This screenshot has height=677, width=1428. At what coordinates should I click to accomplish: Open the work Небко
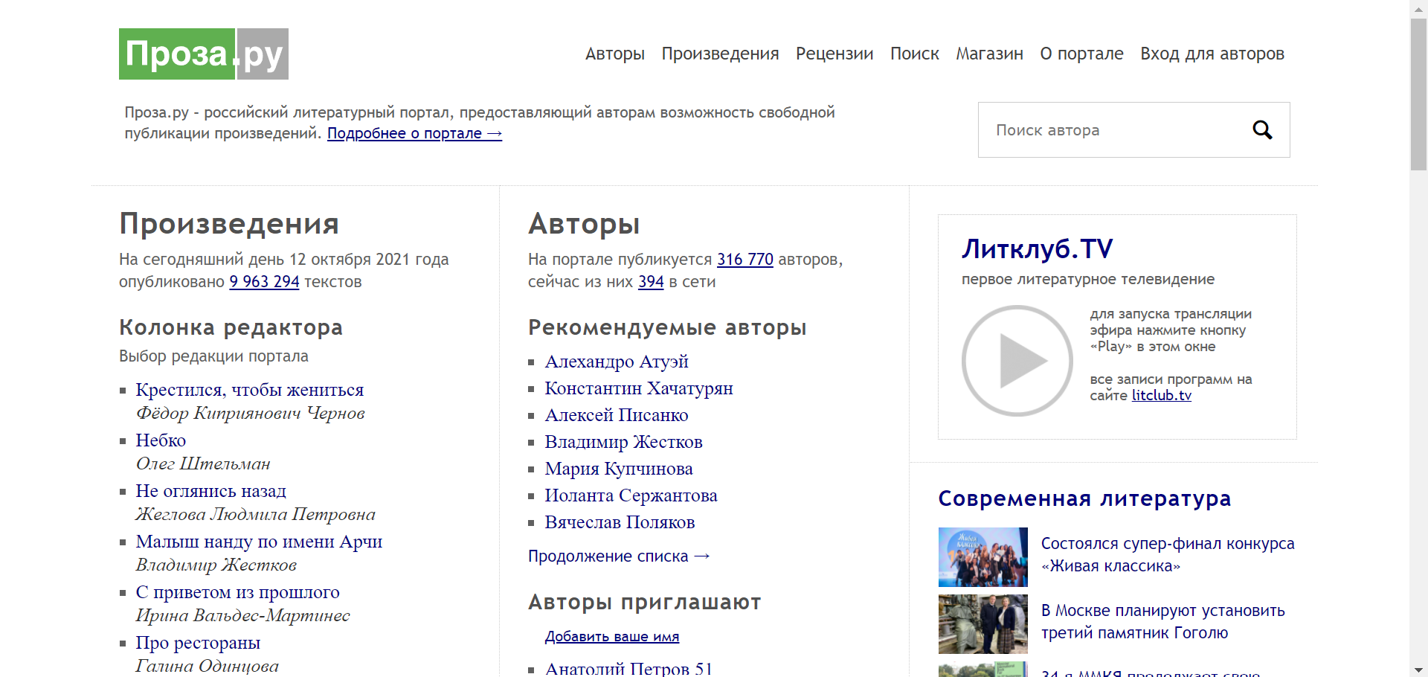pos(161,440)
